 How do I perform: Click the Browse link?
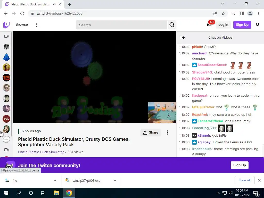coord(22,24)
